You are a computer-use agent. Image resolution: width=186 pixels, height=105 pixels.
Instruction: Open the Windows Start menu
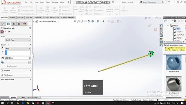(2, 103)
